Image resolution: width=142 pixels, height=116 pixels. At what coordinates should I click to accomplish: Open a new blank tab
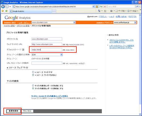click(x=54, y=11)
